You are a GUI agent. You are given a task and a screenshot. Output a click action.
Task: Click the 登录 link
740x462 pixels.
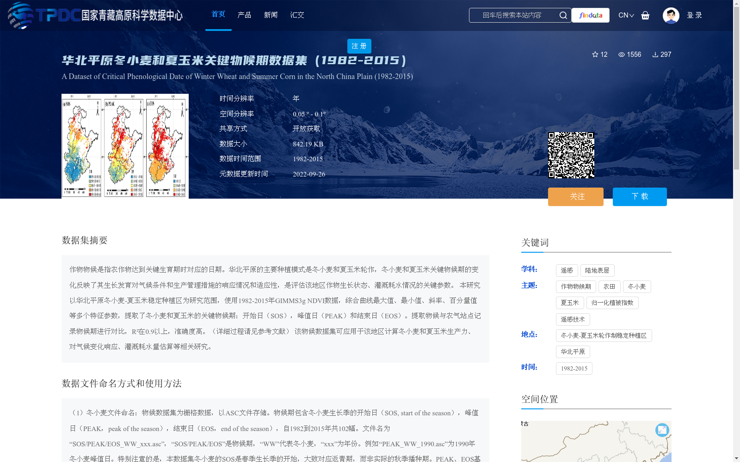(x=694, y=15)
